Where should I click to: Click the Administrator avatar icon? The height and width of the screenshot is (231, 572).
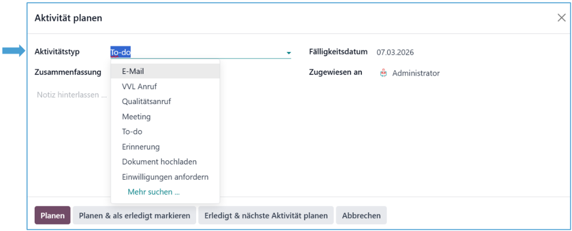click(x=383, y=73)
